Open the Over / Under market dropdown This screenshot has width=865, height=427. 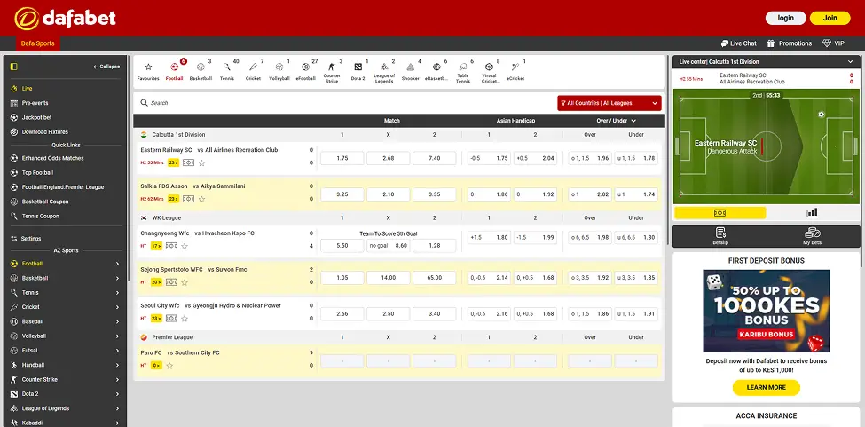point(616,121)
